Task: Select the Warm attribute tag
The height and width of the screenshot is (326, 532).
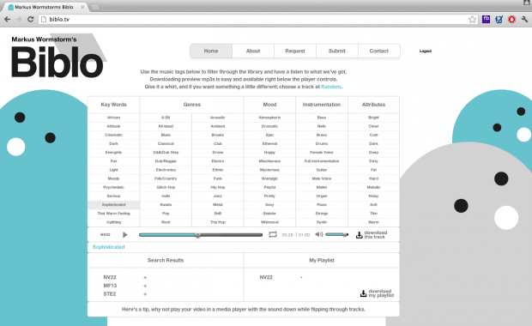Action: click(x=373, y=222)
